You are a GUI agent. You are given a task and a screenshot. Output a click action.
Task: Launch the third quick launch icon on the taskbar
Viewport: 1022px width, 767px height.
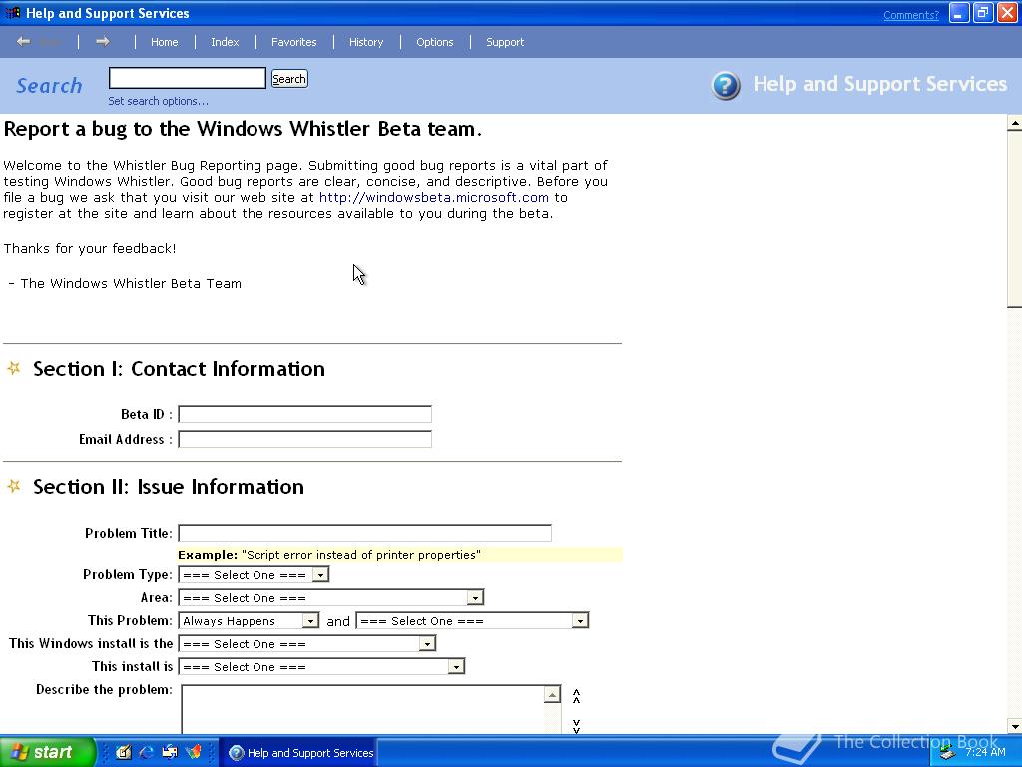pos(170,753)
